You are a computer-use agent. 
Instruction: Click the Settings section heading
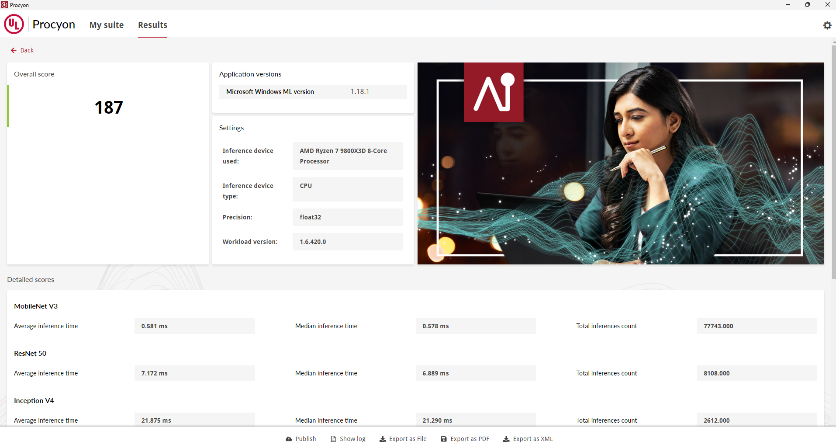(x=231, y=128)
